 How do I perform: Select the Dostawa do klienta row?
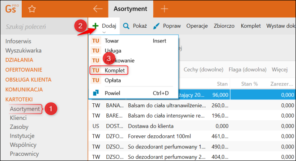tap(192, 126)
